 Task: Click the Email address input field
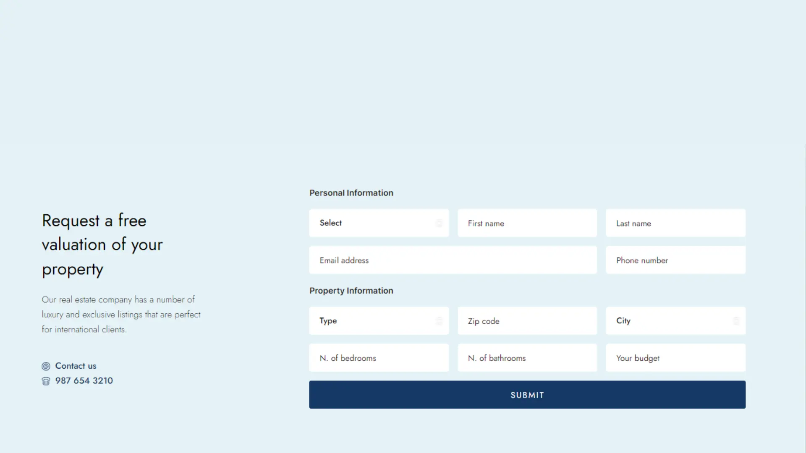tap(453, 260)
